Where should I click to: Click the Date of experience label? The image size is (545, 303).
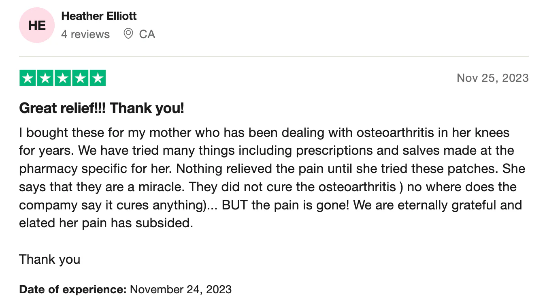point(73,290)
